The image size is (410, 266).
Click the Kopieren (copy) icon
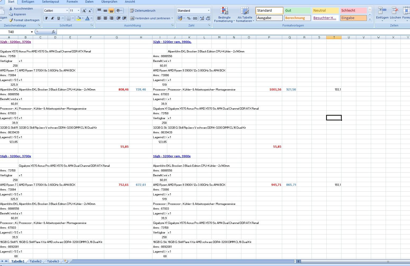click(11, 14)
